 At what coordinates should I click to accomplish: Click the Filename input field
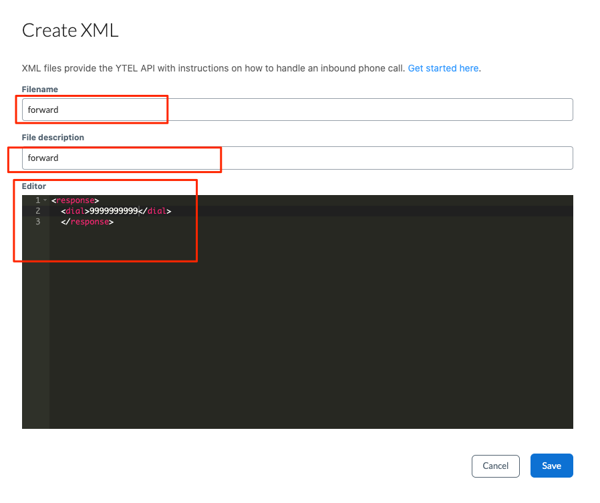click(x=297, y=110)
